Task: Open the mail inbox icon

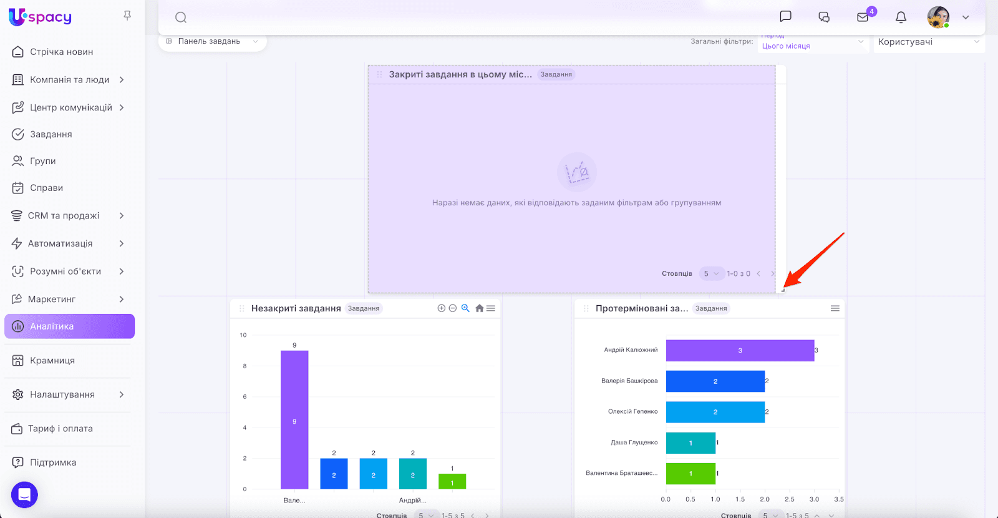Action: (863, 17)
